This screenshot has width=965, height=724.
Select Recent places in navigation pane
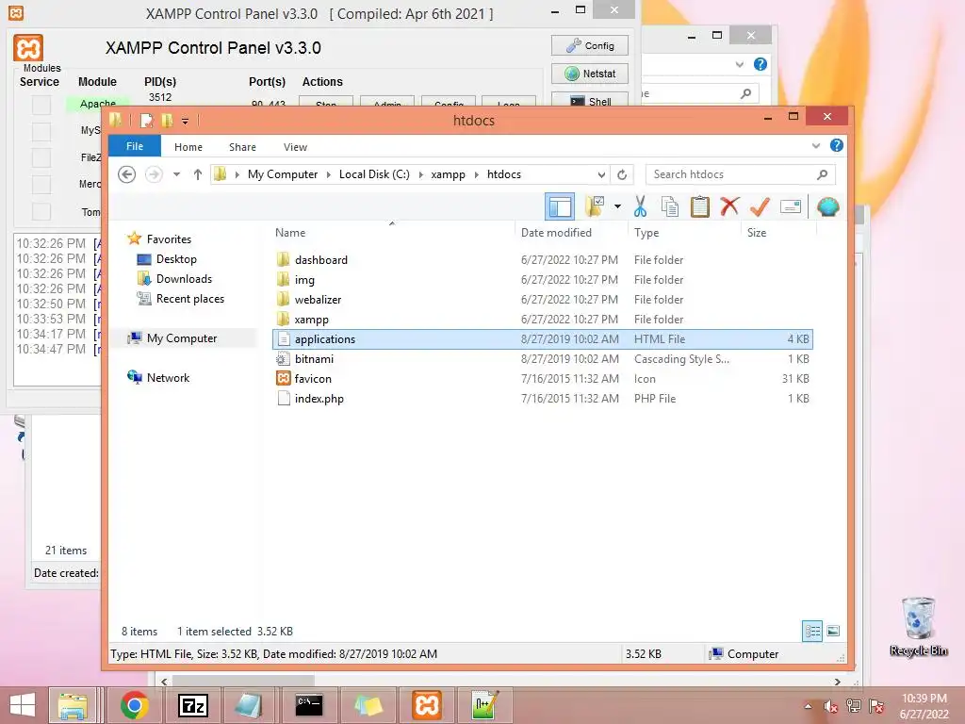(x=190, y=299)
